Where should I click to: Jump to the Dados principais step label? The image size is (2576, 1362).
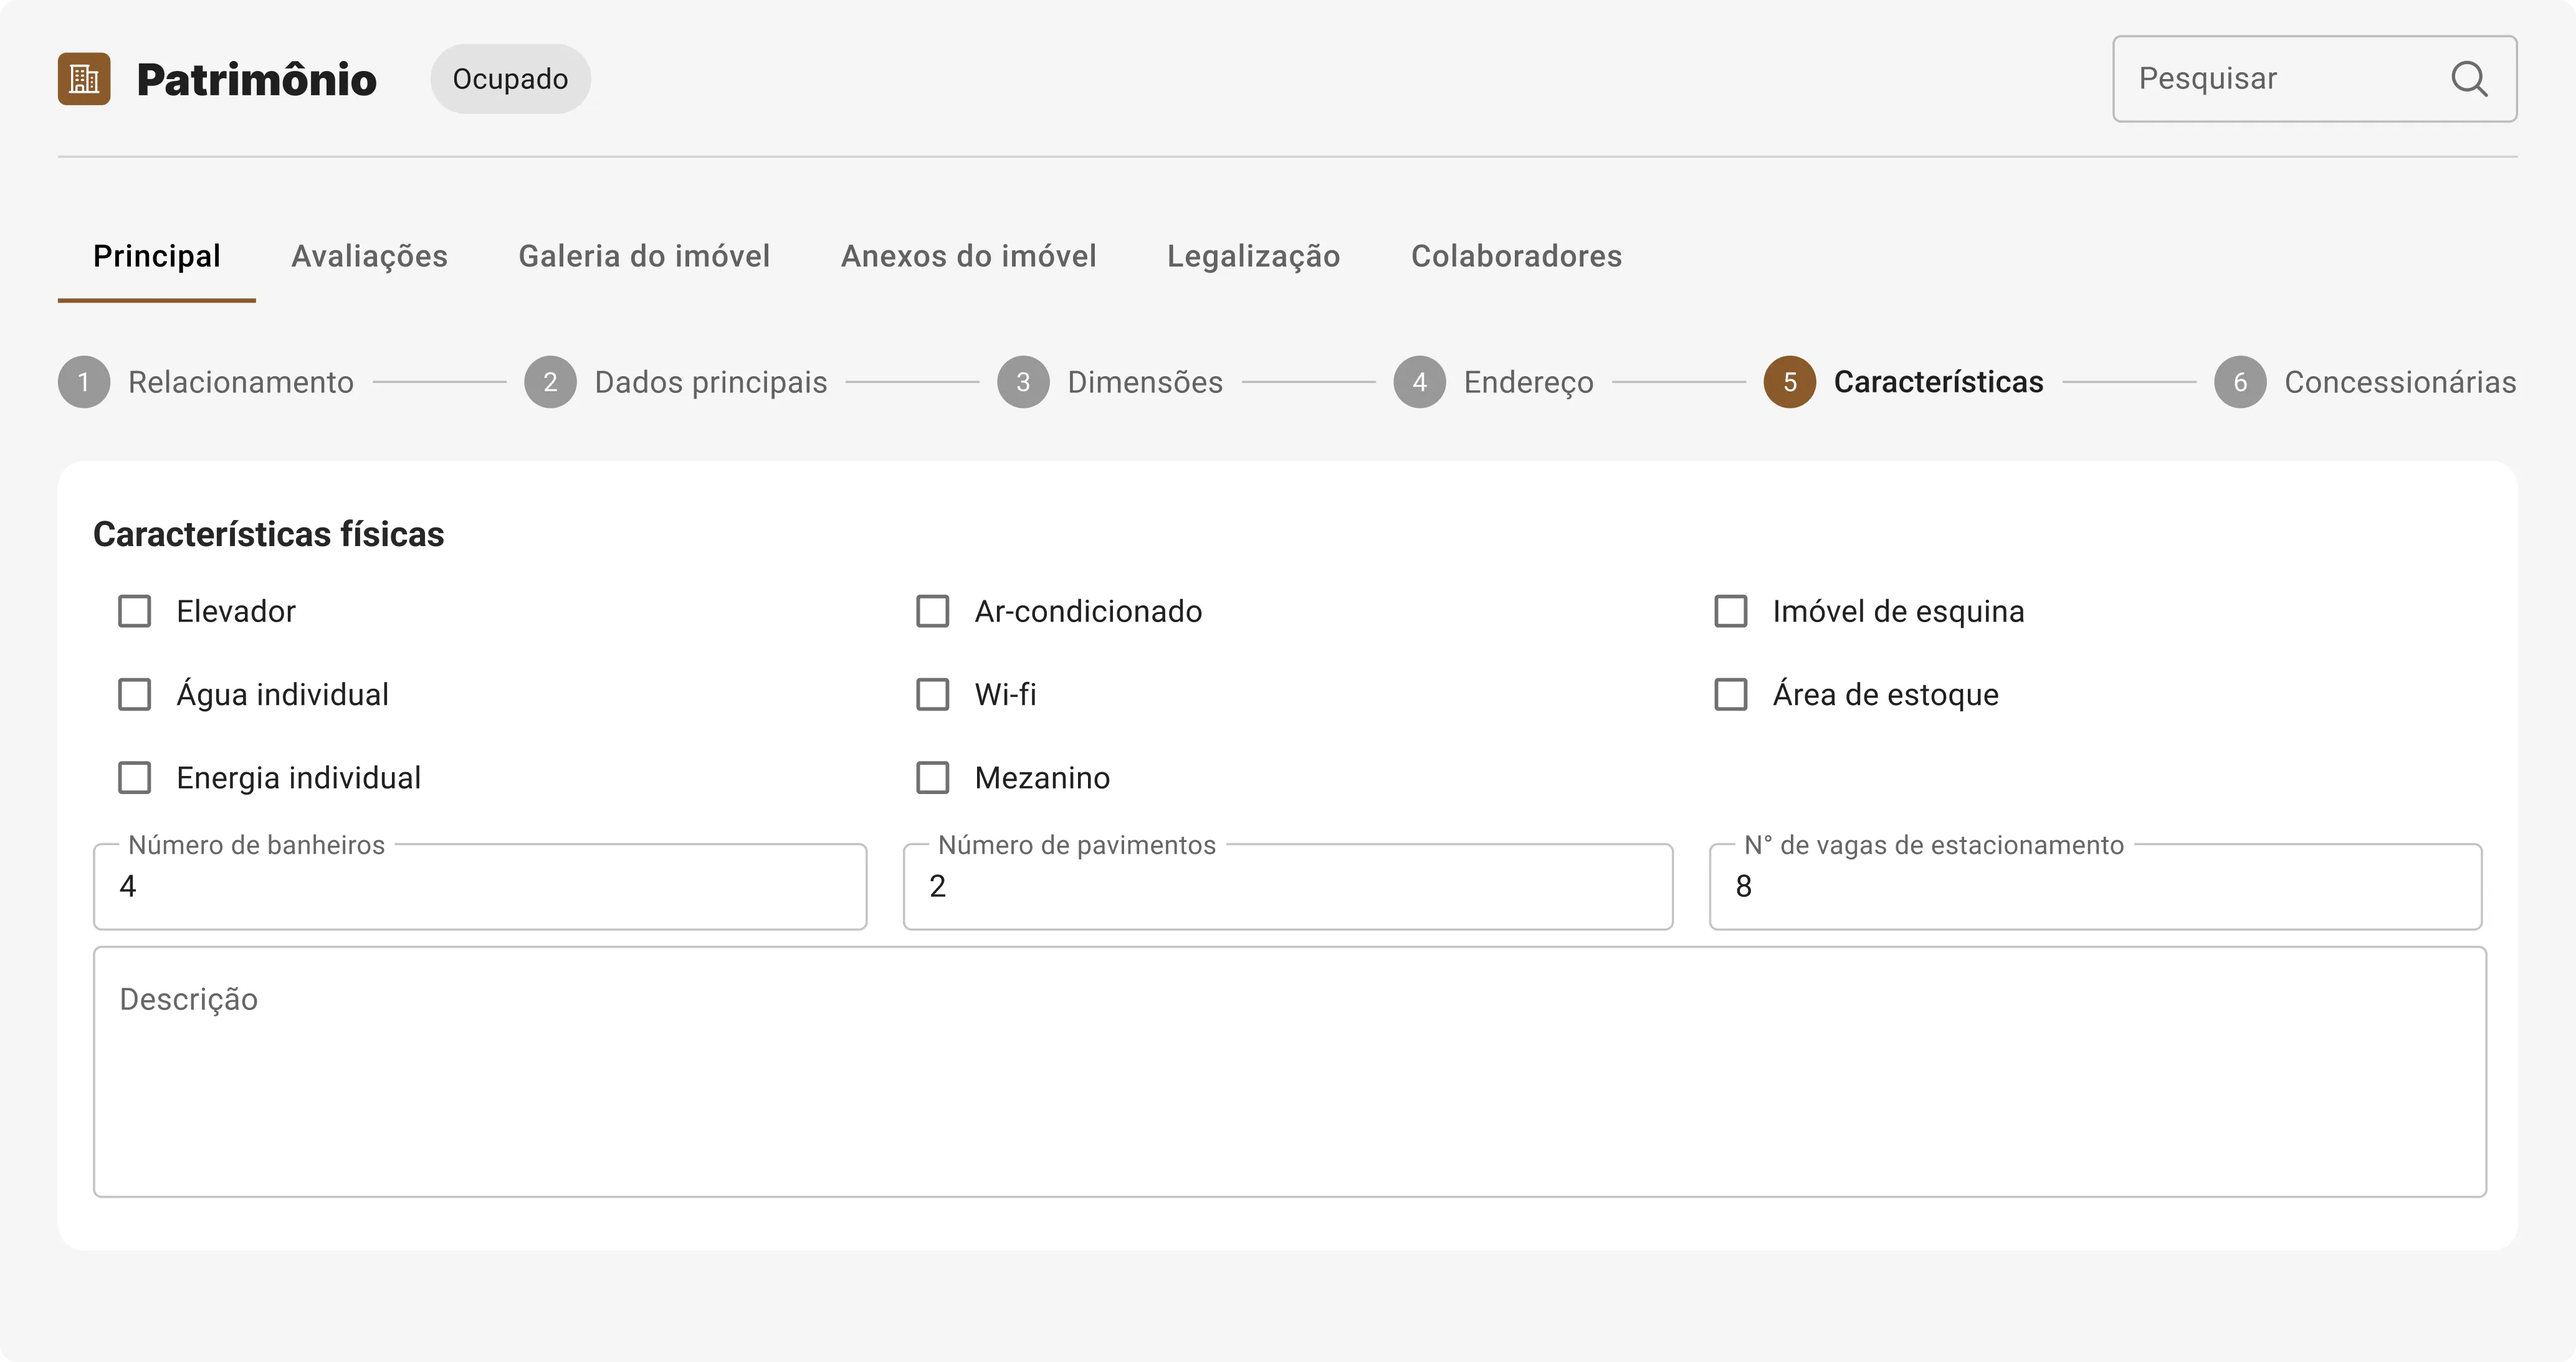(711, 382)
